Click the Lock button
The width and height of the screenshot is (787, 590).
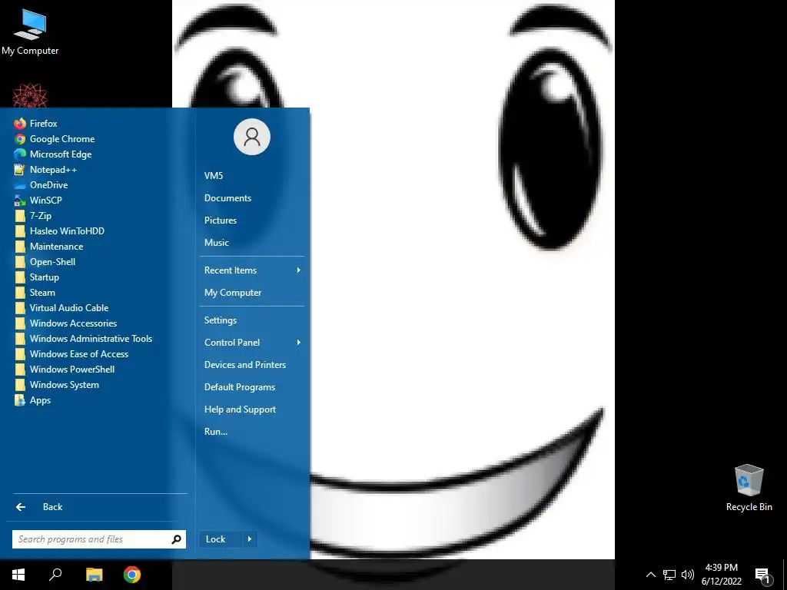point(221,539)
